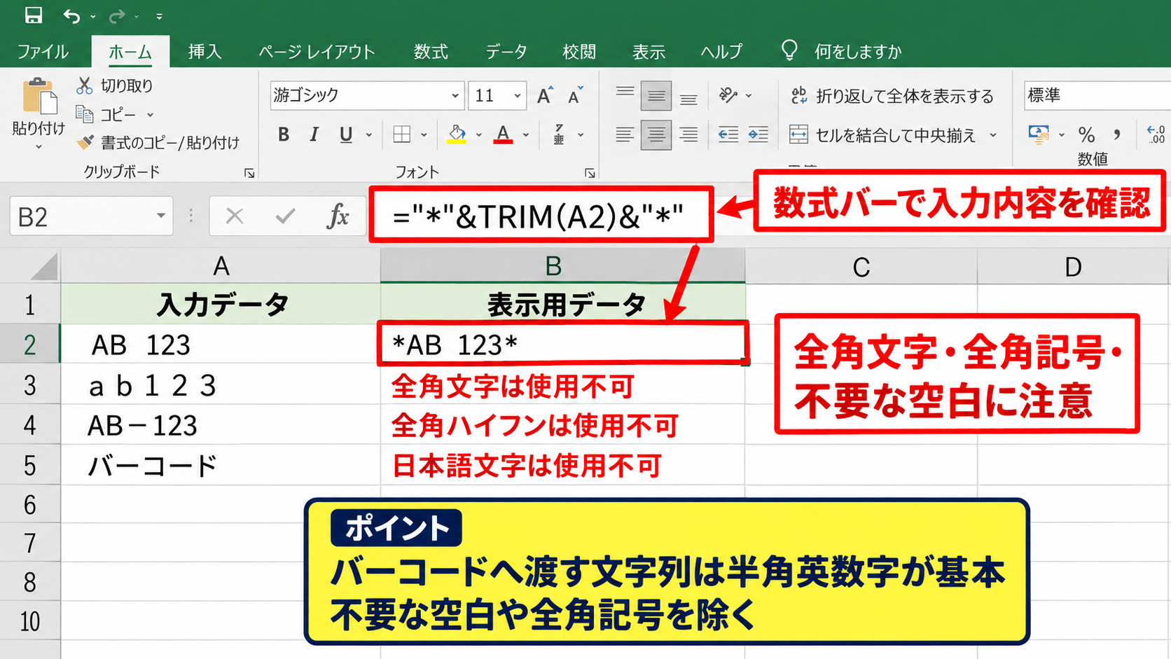Click the Cut (切り取り) scissors icon
The height and width of the screenshot is (659, 1171).
tap(85, 85)
